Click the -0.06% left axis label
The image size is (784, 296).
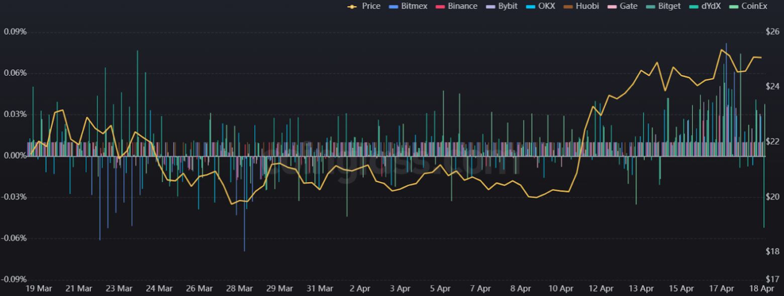[14, 238]
